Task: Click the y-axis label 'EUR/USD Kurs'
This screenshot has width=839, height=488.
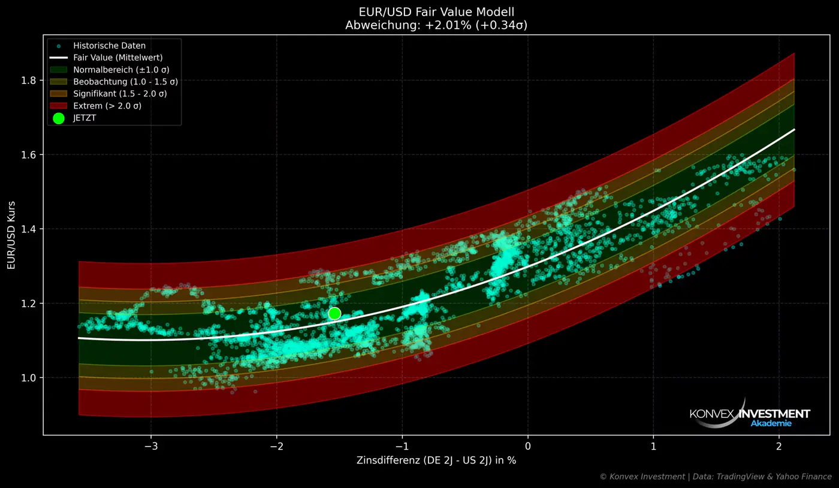Action: 11,234
